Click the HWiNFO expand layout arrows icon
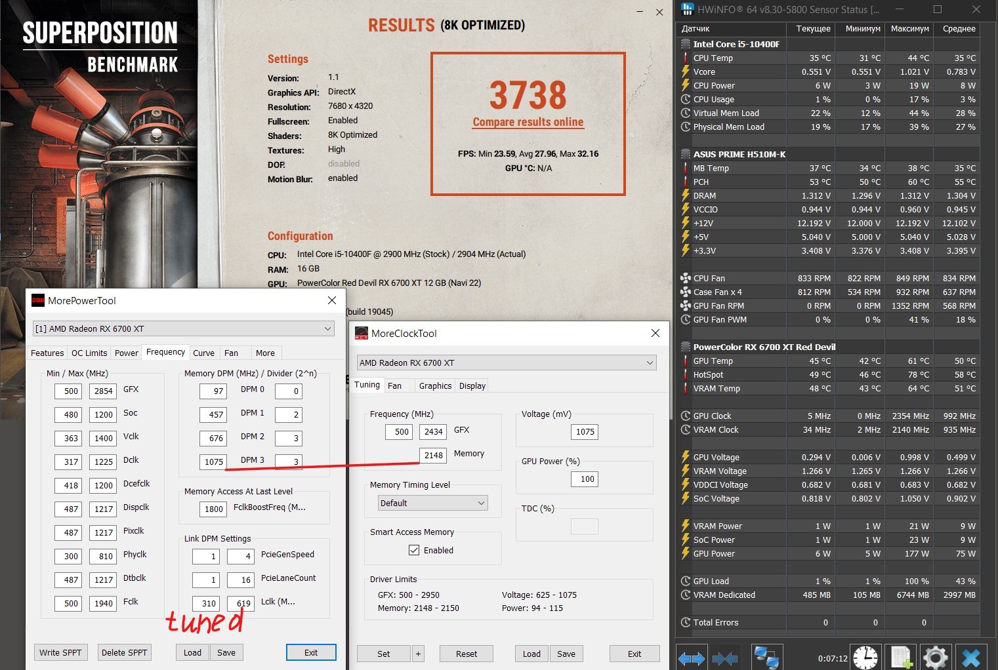Viewport: 998px width, 670px height. pyautogui.click(x=692, y=658)
